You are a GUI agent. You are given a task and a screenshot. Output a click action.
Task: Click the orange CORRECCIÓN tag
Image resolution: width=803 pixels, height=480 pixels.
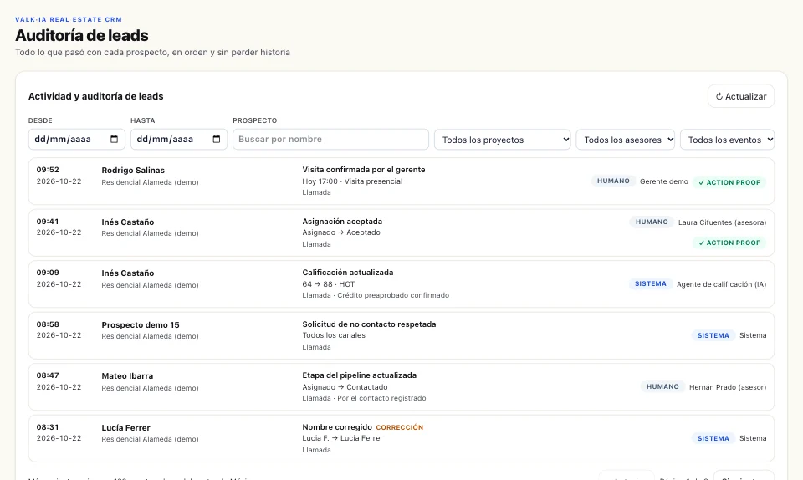(400, 428)
